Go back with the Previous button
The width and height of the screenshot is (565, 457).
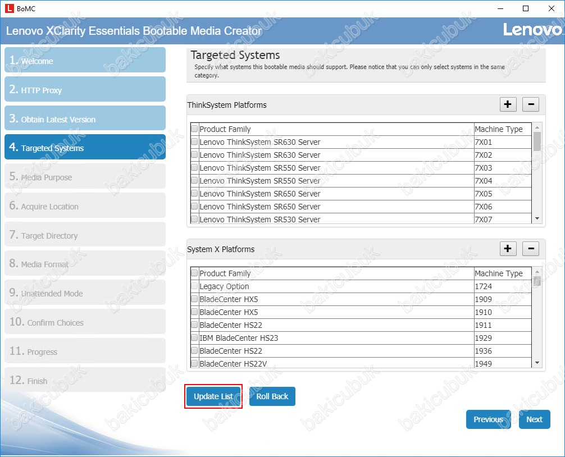(488, 419)
